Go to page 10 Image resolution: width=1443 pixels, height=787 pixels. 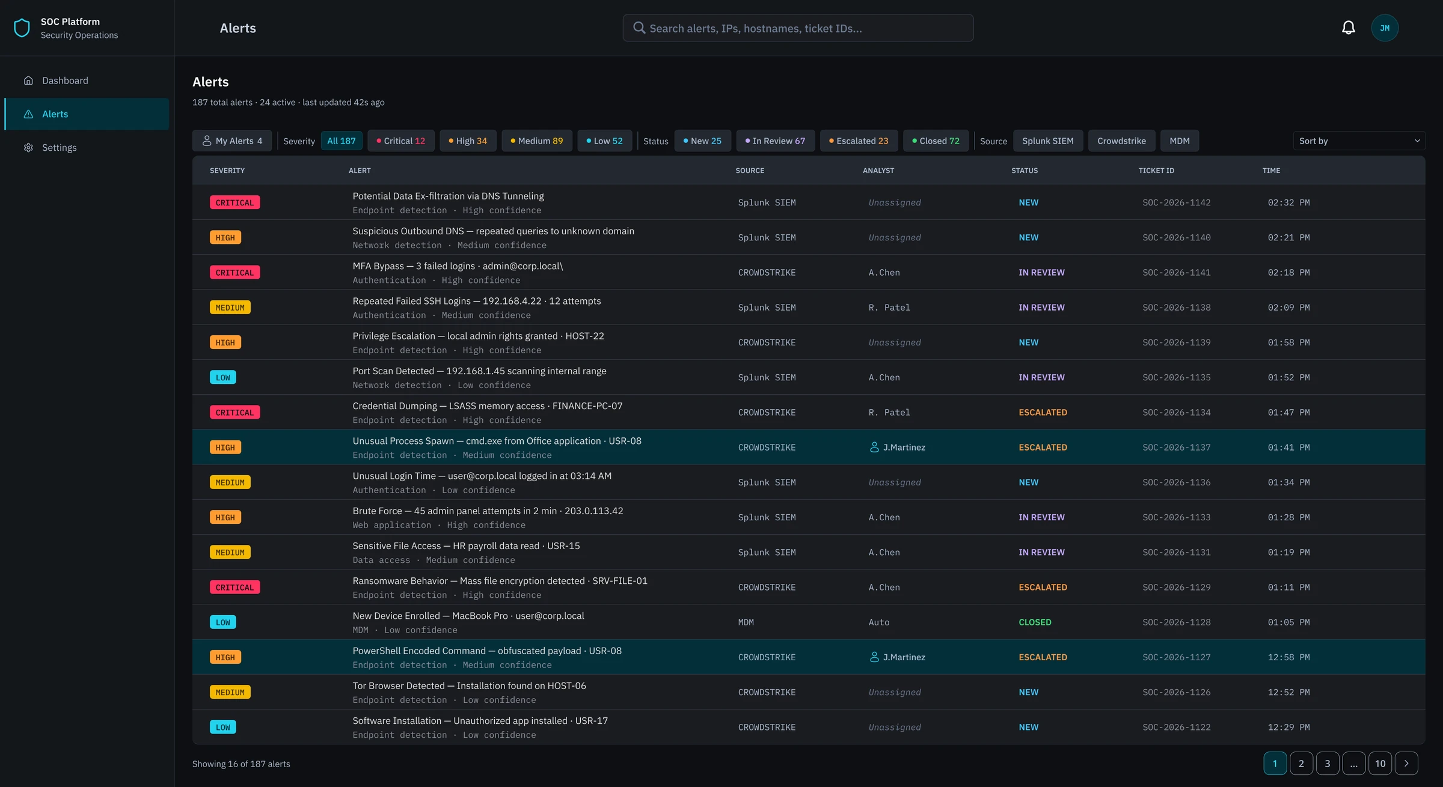tap(1380, 763)
